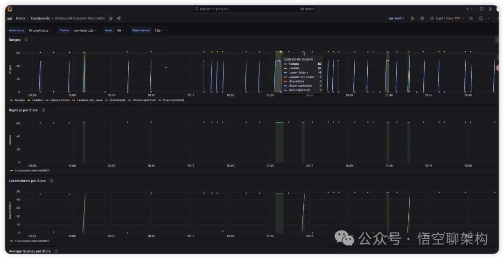Image resolution: width=504 pixels, height=259 pixels.
Task: Save the dashboard with disk icon
Action: point(412,18)
